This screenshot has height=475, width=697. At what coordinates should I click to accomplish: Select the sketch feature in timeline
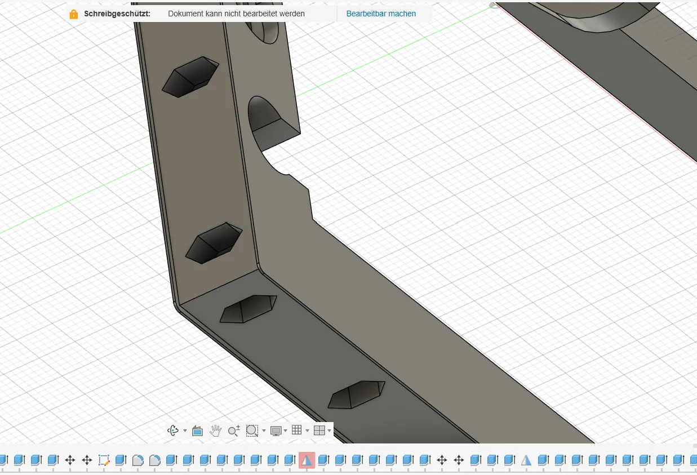click(x=104, y=460)
